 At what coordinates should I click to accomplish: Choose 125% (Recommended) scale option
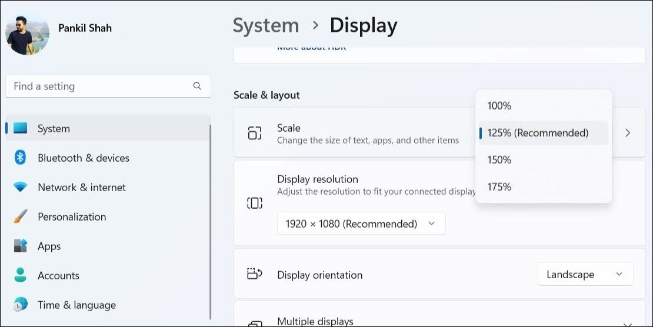click(x=538, y=133)
